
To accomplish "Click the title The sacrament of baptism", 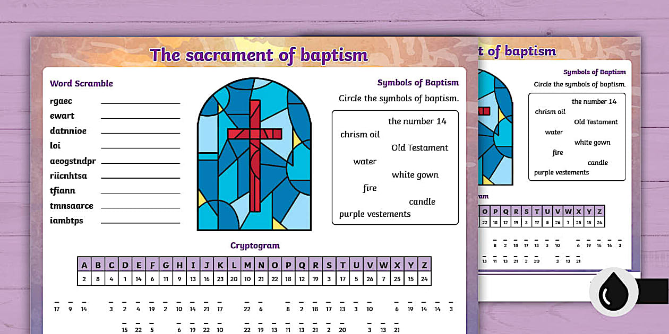I will click(x=259, y=55).
